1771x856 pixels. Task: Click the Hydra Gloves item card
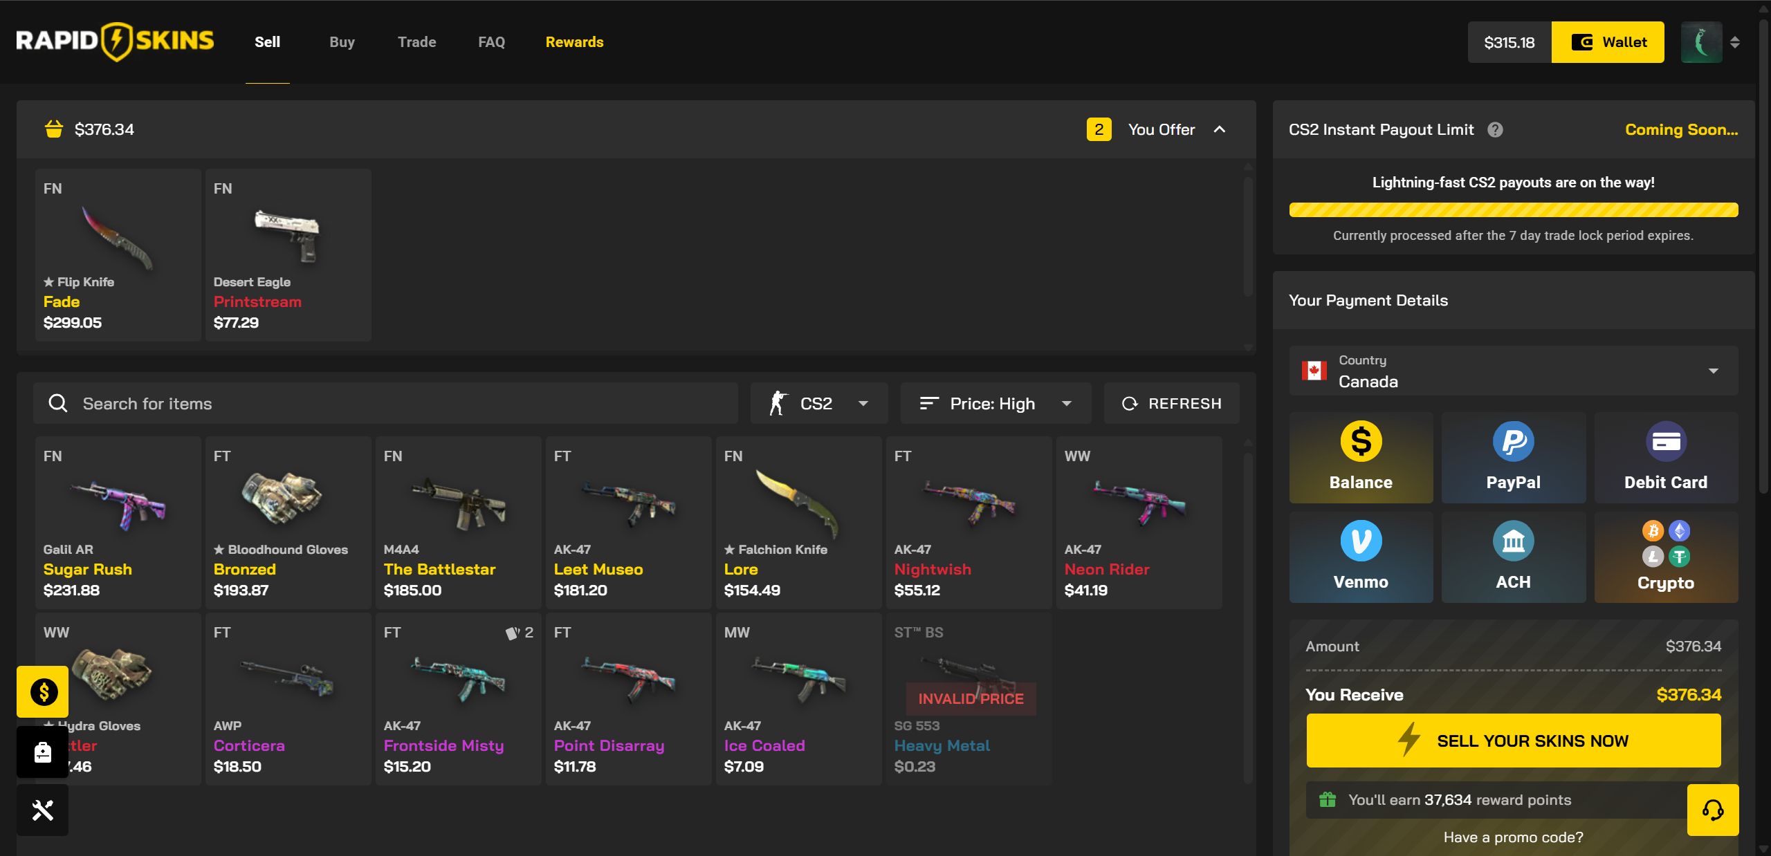pyautogui.click(x=118, y=698)
